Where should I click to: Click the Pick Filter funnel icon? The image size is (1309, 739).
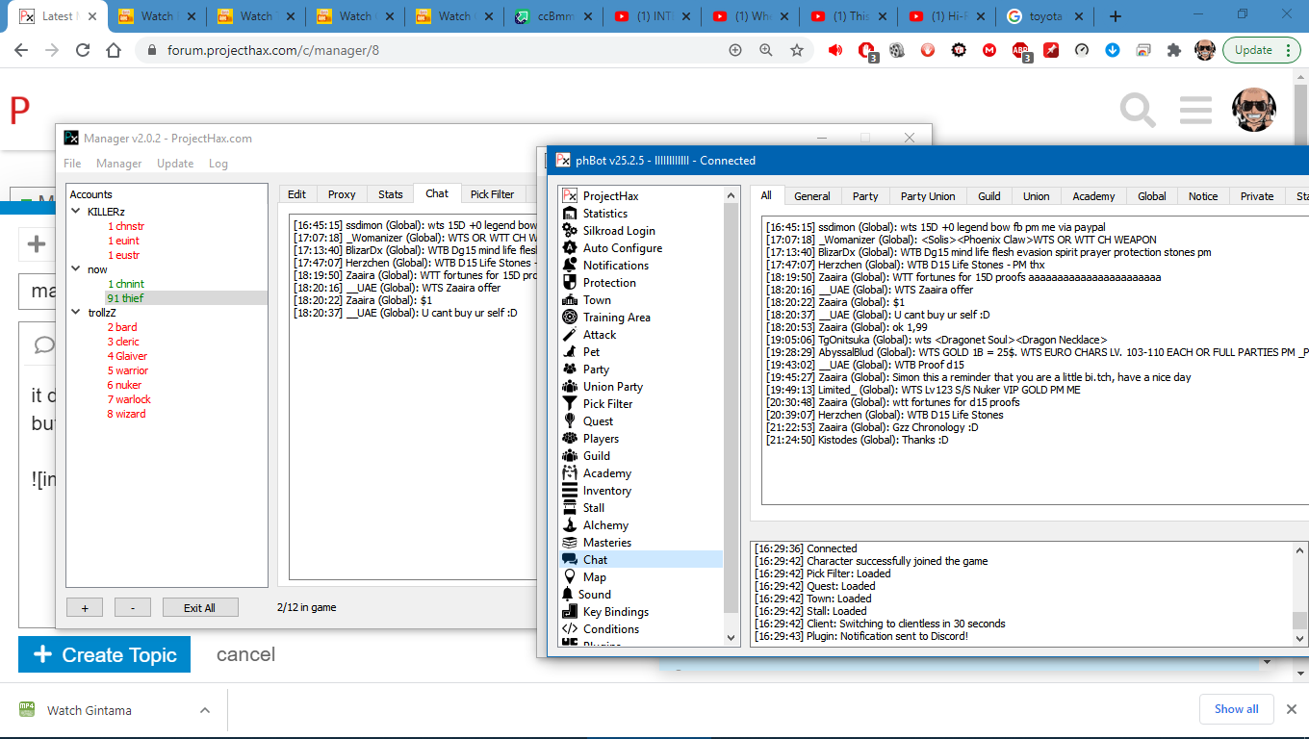click(570, 404)
